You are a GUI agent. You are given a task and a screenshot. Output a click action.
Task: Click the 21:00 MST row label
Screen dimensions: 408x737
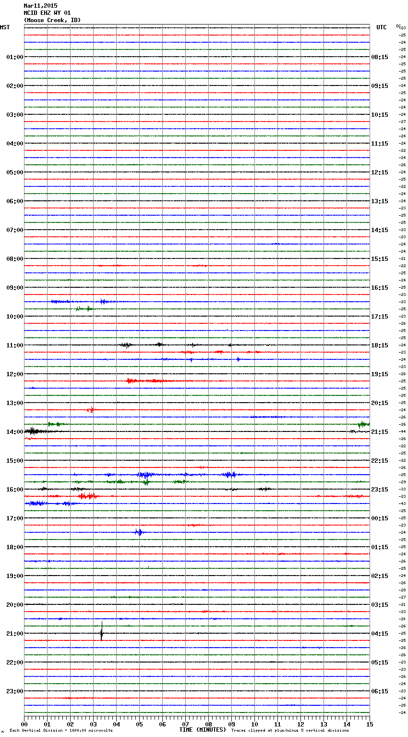[15, 634]
